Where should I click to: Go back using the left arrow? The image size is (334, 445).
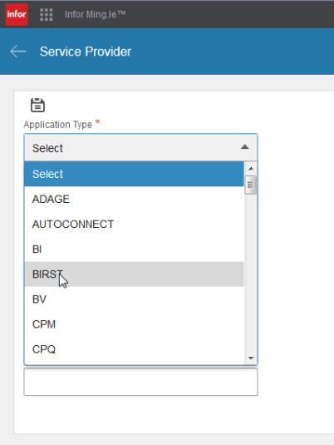coord(17,52)
